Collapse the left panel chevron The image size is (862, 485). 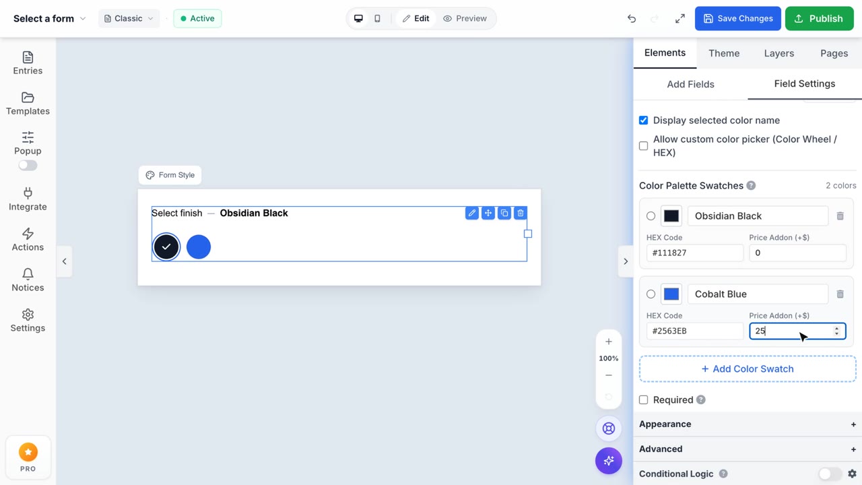(65, 261)
